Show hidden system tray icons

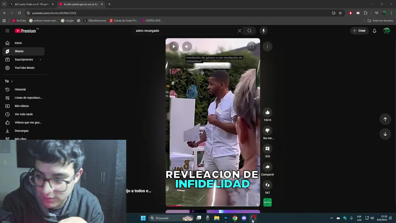pos(332,218)
